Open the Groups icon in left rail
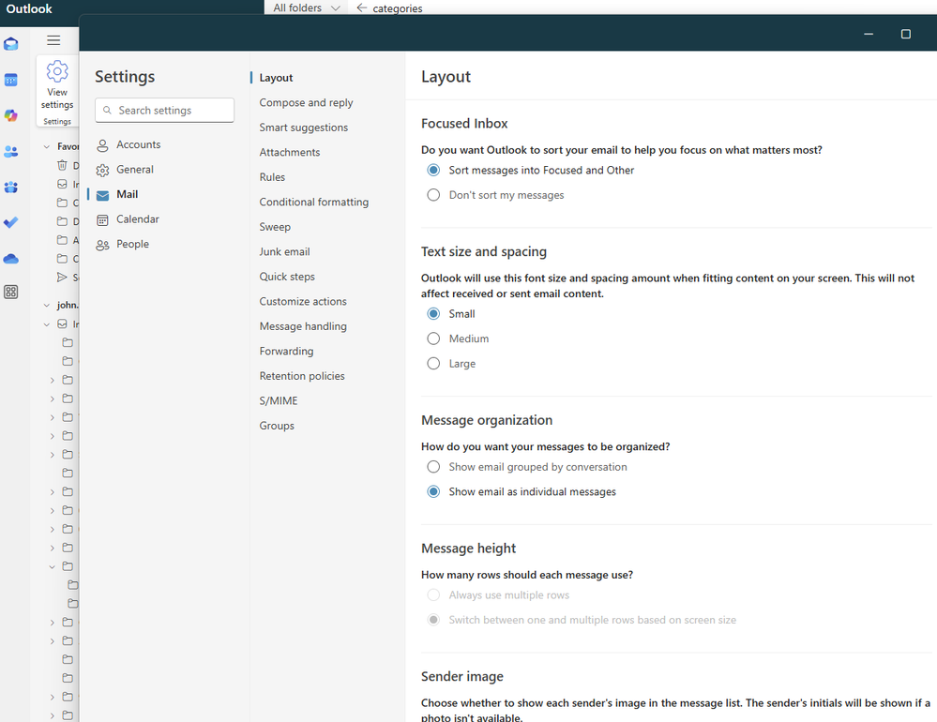The width and height of the screenshot is (937, 722). point(10,187)
